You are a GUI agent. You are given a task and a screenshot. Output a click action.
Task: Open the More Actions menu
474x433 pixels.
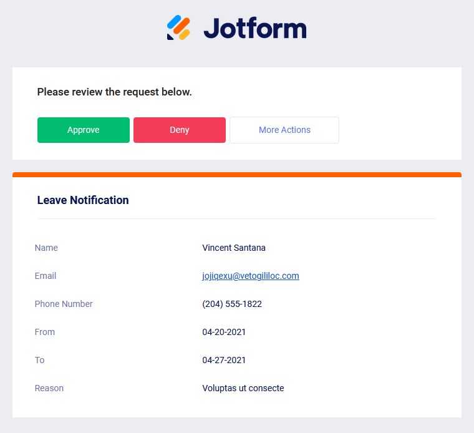pos(284,130)
